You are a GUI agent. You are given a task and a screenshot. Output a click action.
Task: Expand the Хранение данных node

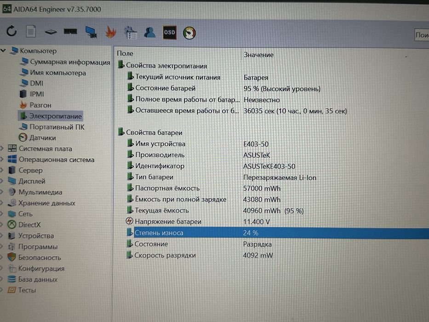point(2,203)
